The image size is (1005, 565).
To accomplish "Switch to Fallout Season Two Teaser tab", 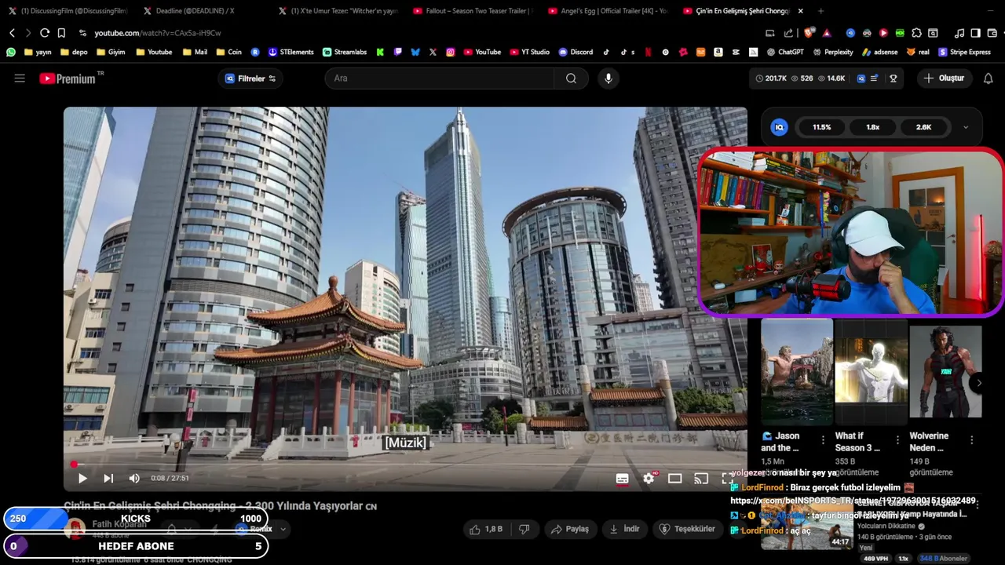I will 474,11.
